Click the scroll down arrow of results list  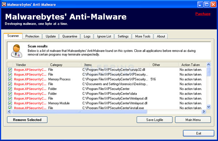[x=209, y=107]
